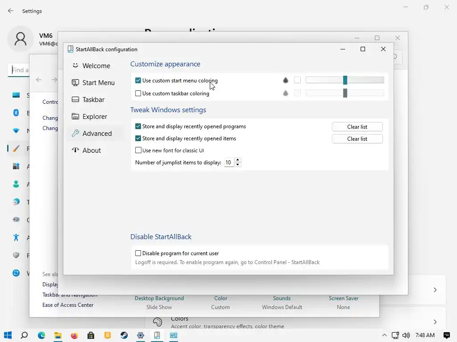
Task: Select the Network wifi icon in Settings sidebar
Action: (x=16, y=130)
